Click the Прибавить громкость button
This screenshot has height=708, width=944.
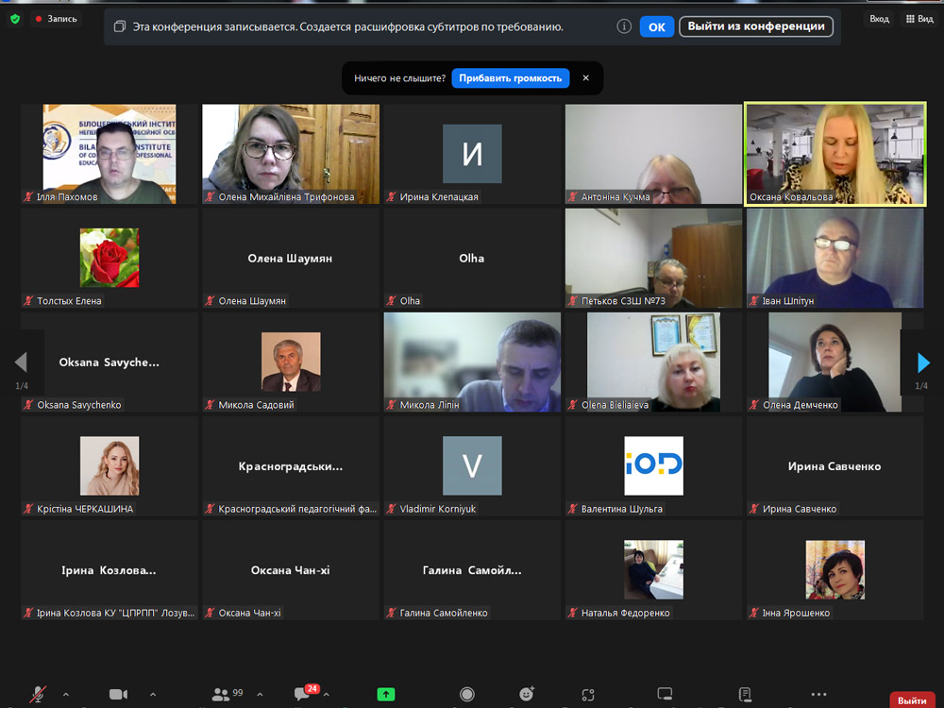pos(511,78)
